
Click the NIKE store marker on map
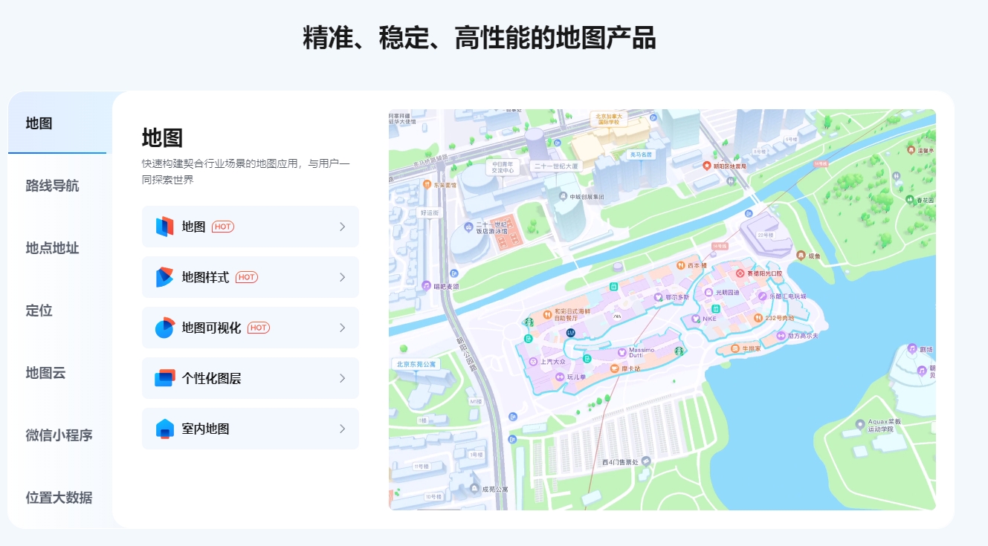pyautogui.click(x=696, y=319)
